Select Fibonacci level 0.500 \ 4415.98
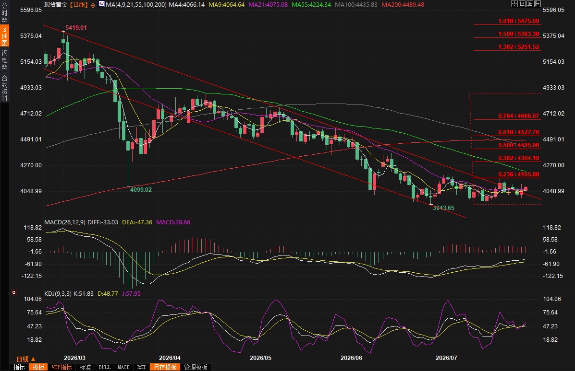This screenshot has width=575, height=371. pyautogui.click(x=518, y=145)
